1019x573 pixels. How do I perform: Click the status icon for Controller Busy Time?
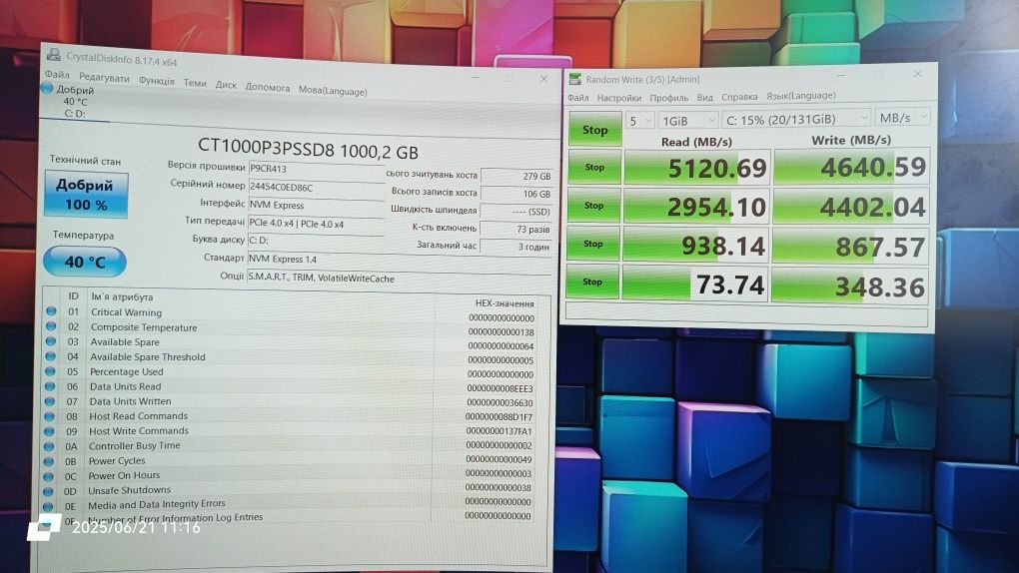[x=49, y=446]
